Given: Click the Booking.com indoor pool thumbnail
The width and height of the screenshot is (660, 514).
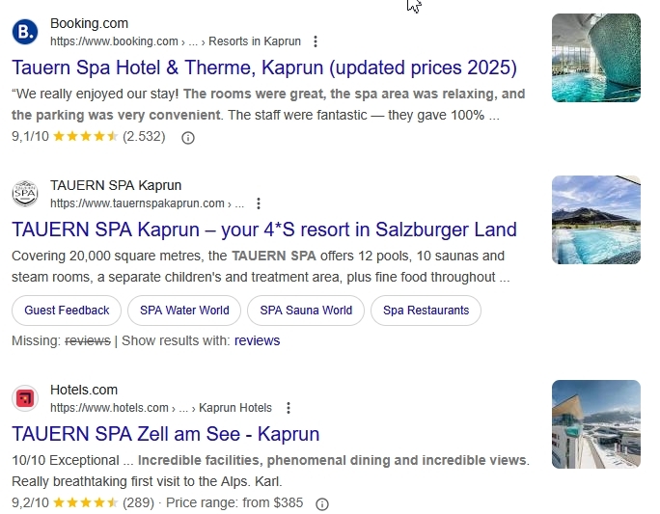Looking at the screenshot, I should tap(595, 58).
